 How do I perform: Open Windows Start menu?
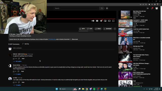(x=57, y=89)
